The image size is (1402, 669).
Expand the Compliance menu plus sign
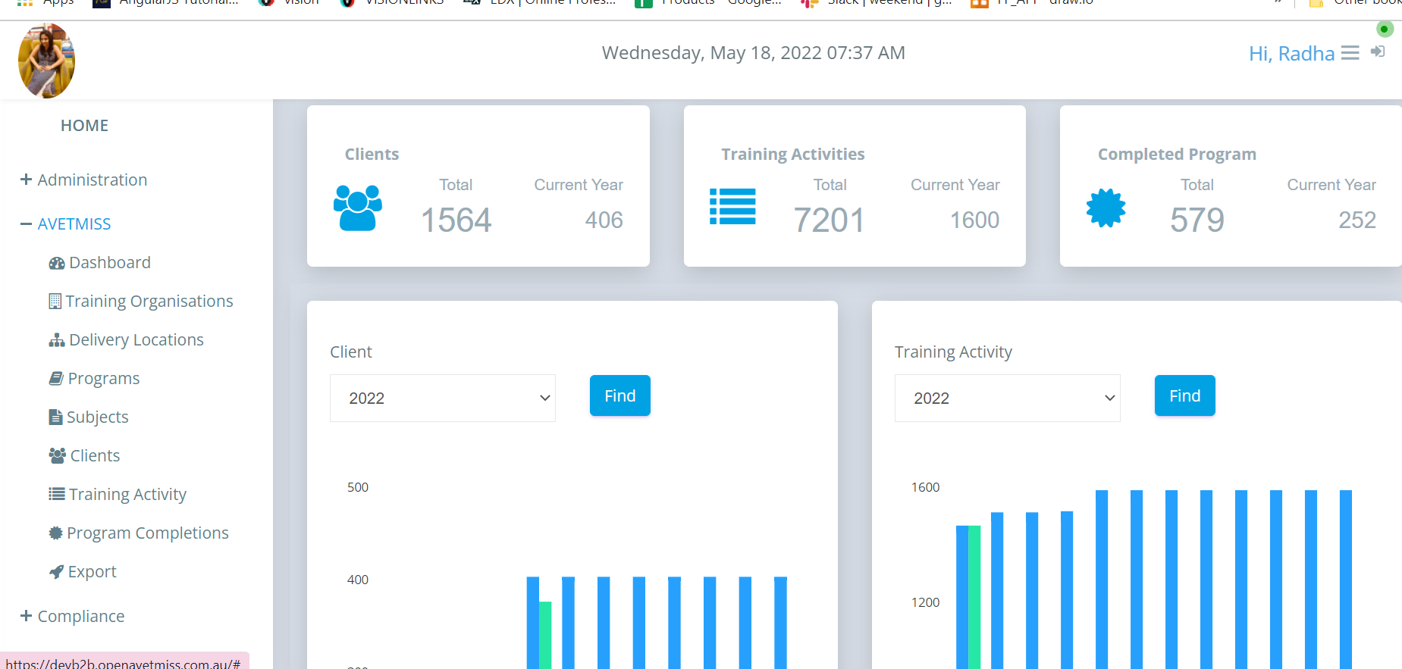[26, 616]
